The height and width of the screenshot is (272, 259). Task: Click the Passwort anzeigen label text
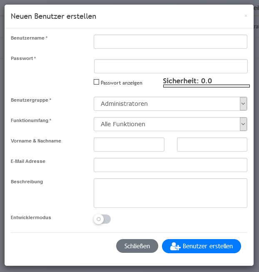pos(122,83)
